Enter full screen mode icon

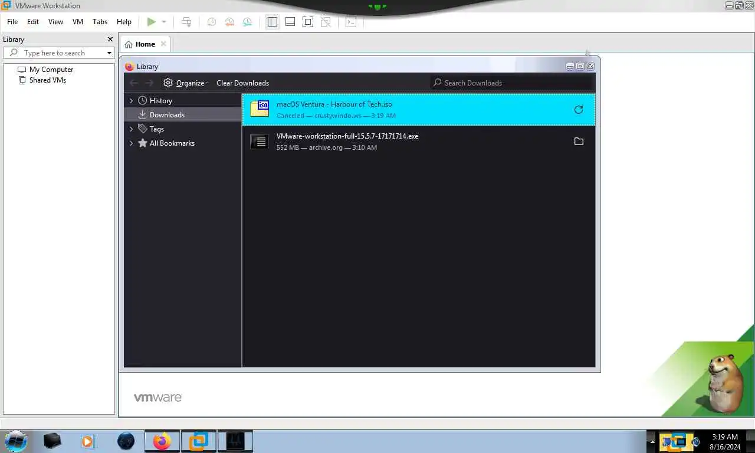click(x=308, y=22)
